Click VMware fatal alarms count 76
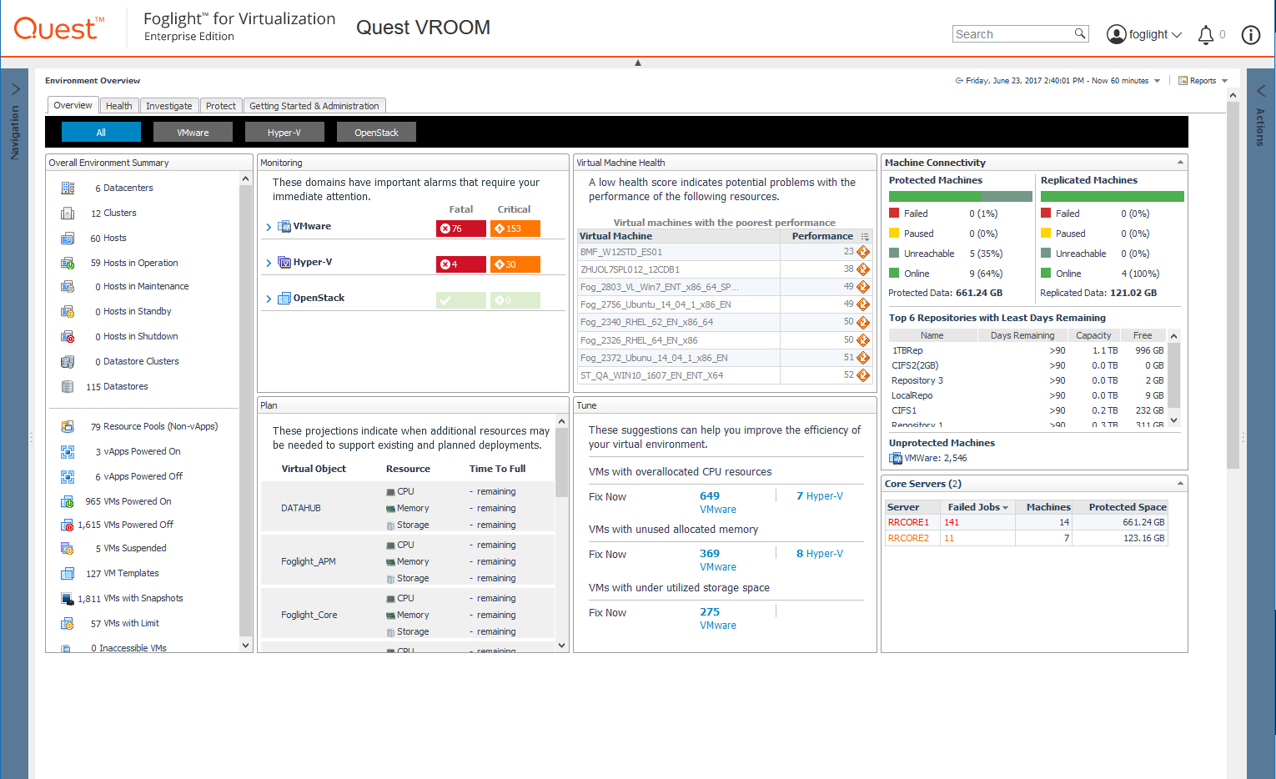Image resolution: width=1276 pixels, height=779 pixels. [460, 229]
